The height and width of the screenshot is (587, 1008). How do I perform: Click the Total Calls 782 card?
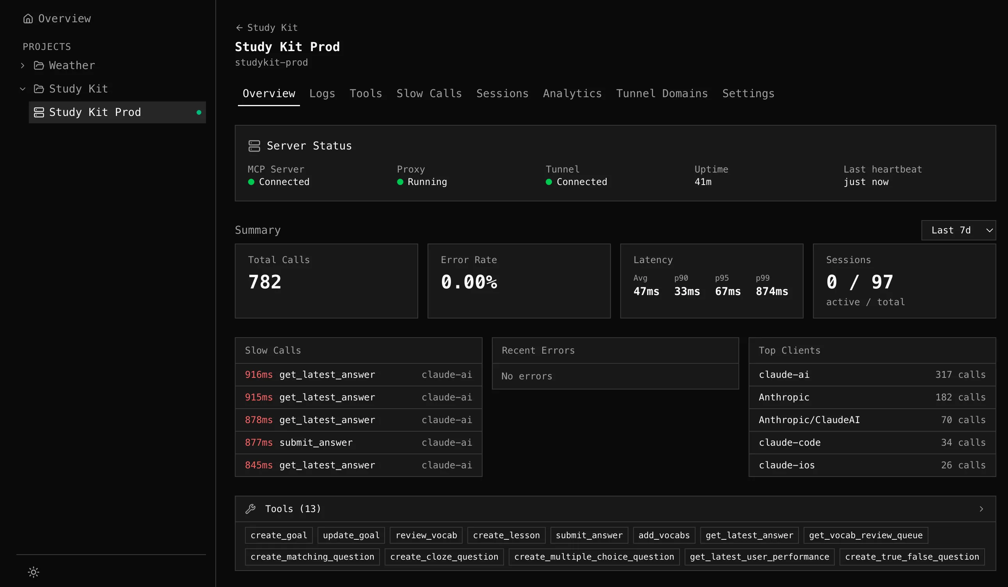(x=327, y=281)
